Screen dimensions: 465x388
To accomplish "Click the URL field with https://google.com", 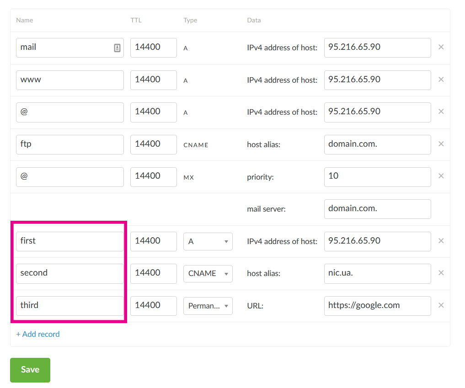I will 377,305.
